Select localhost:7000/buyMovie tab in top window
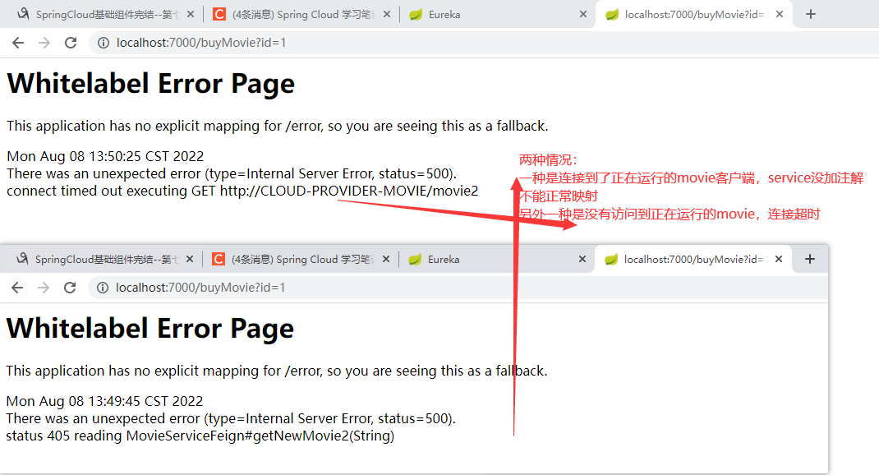 coord(693,14)
